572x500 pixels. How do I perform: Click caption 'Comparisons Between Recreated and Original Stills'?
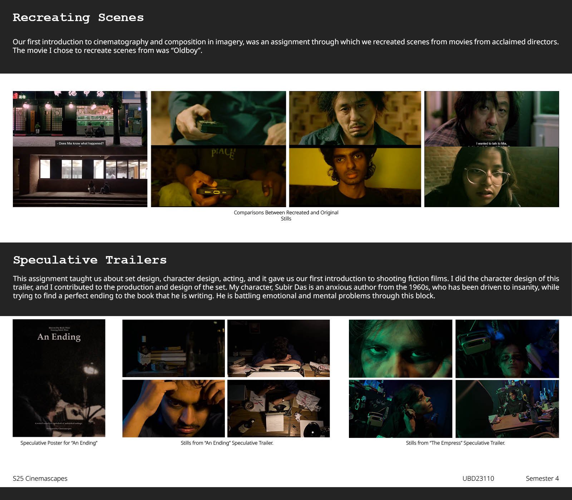click(286, 215)
